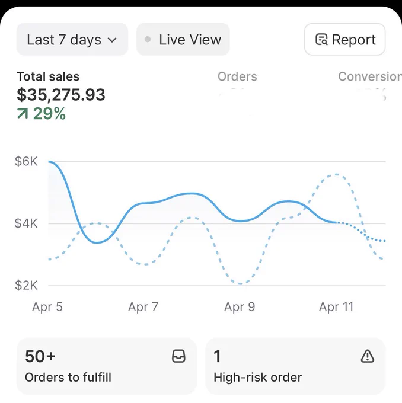Open Live View
The height and width of the screenshot is (403, 402).
click(x=183, y=39)
